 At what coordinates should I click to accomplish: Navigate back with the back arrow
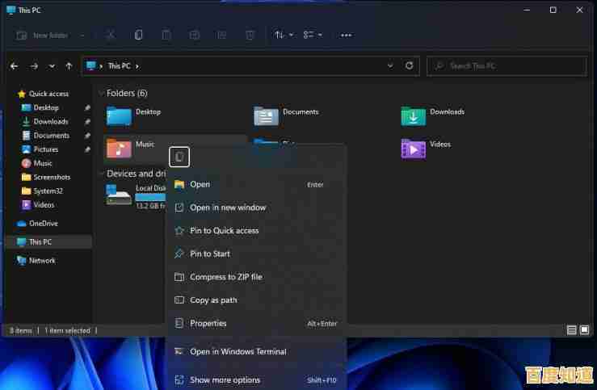[x=14, y=65]
